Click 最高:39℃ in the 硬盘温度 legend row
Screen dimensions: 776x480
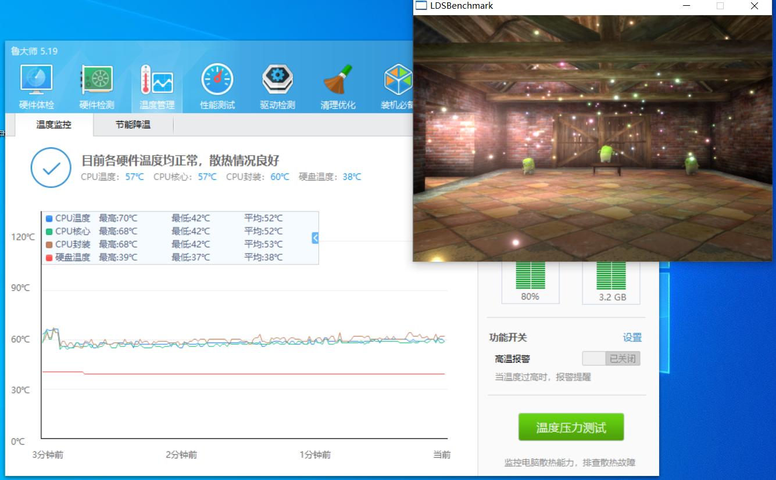[x=118, y=258]
